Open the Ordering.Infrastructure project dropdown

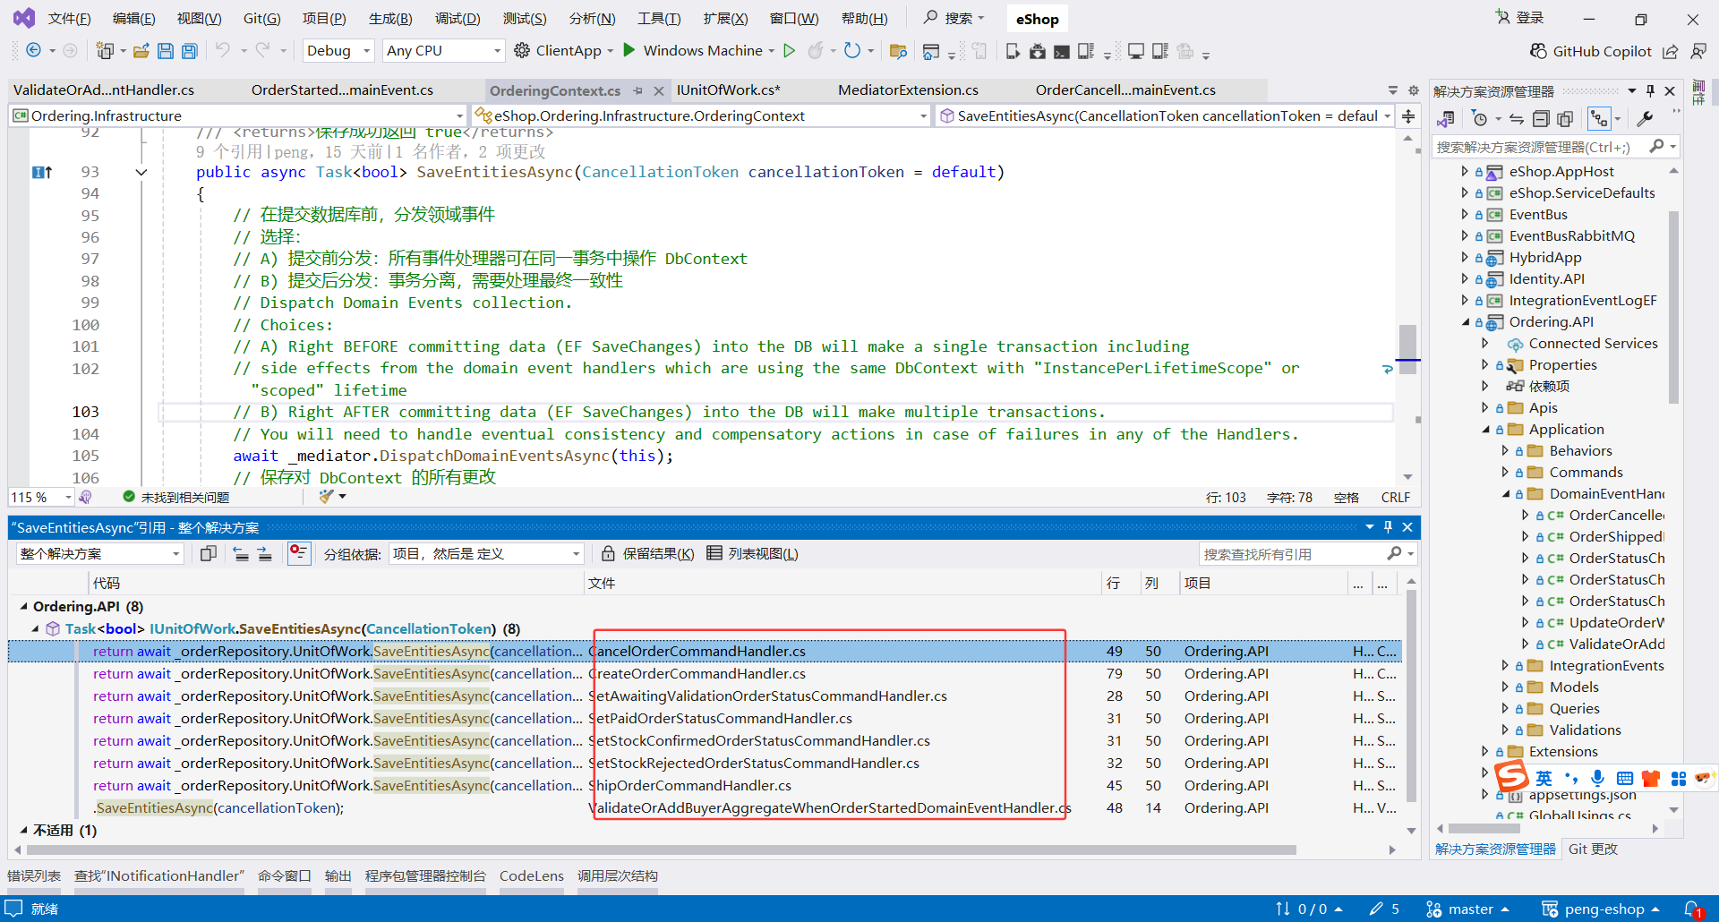point(238,115)
